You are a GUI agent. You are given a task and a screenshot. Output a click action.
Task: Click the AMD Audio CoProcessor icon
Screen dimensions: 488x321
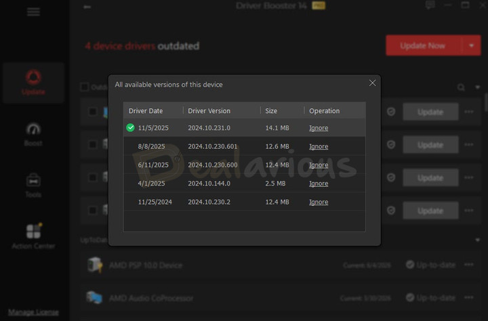point(94,297)
